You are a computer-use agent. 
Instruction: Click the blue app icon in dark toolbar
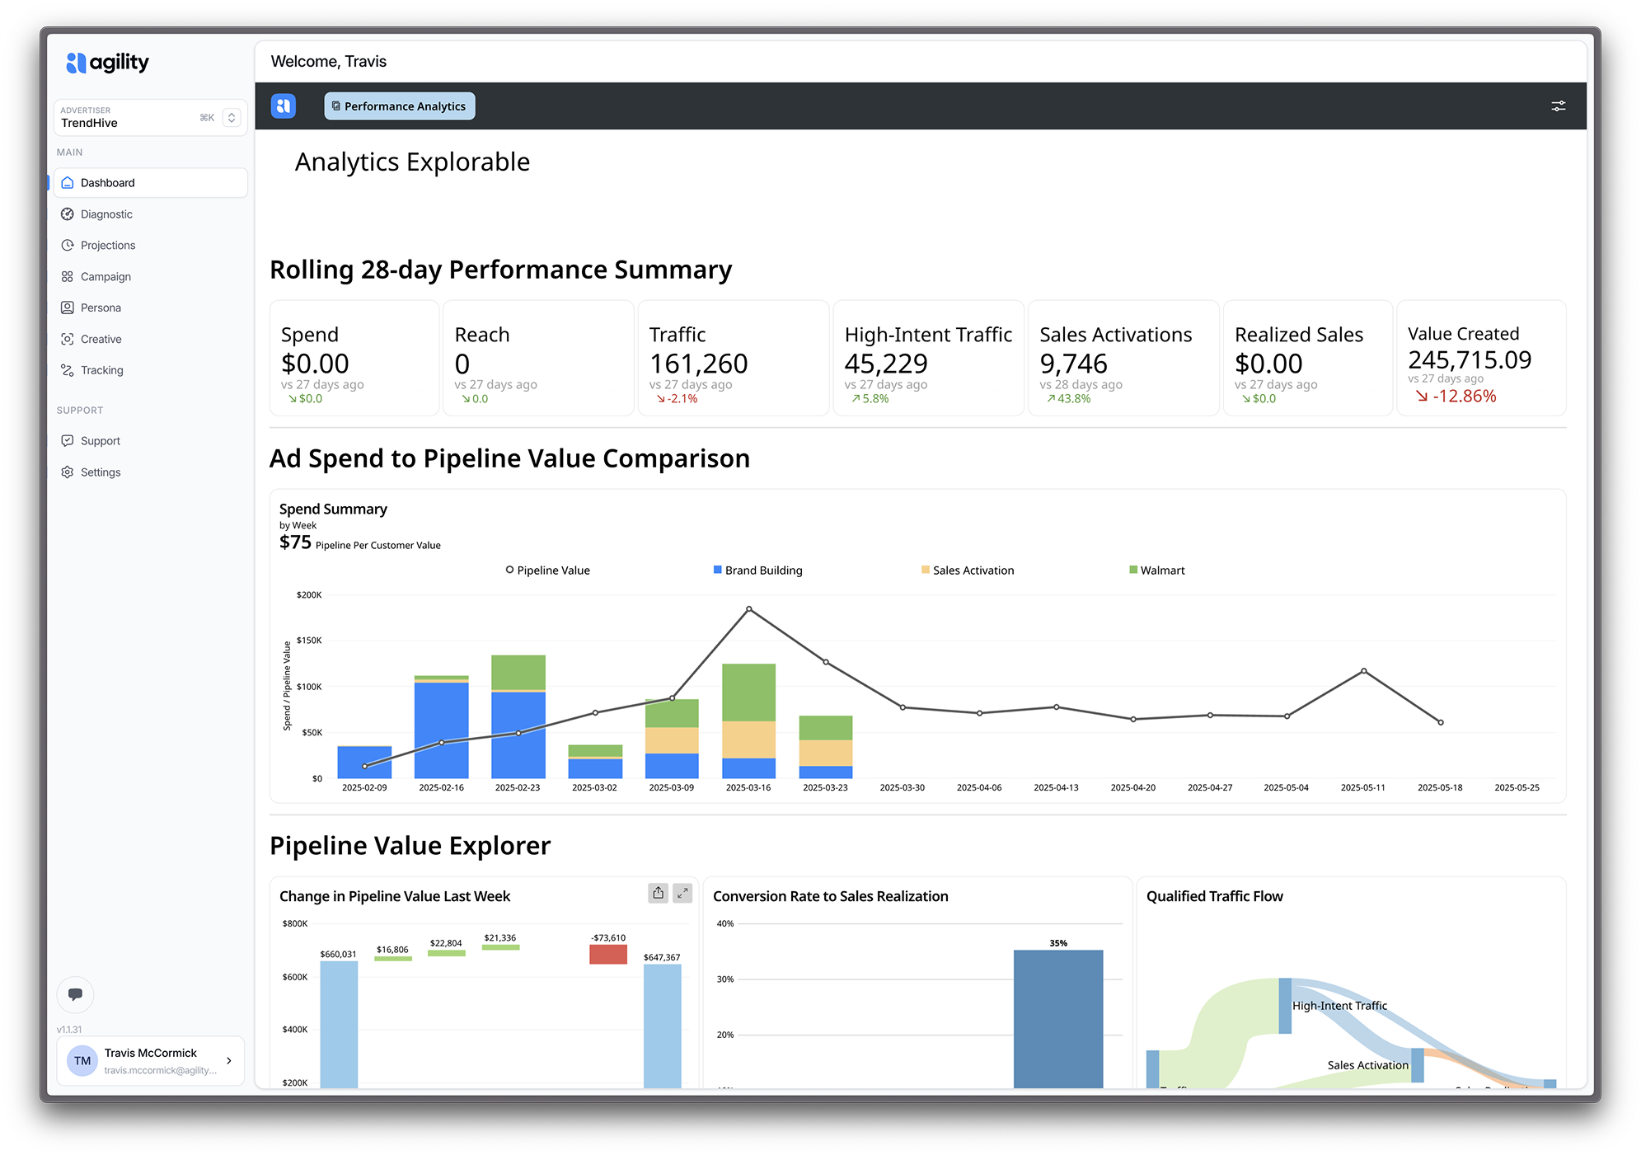pyautogui.click(x=284, y=106)
